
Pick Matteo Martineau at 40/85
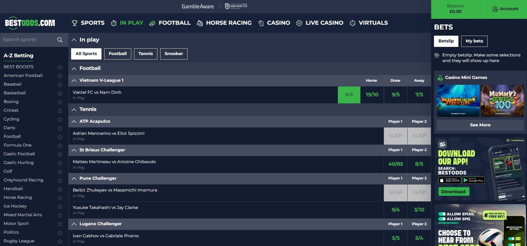click(x=395, y=164)
